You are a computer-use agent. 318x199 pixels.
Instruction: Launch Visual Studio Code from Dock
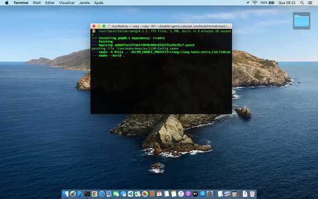pyautogui.click(x=130, y=194)
